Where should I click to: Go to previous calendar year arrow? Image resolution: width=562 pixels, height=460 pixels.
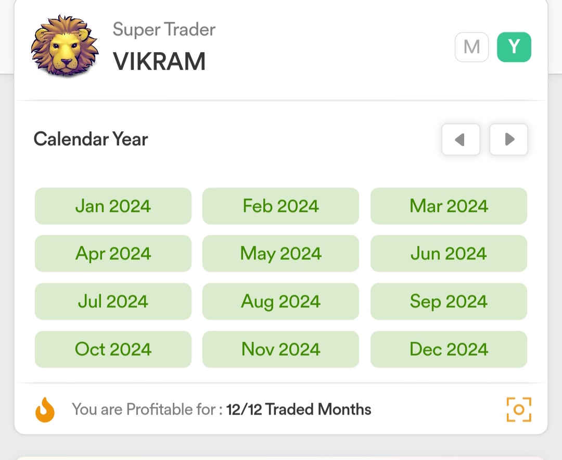461,139
